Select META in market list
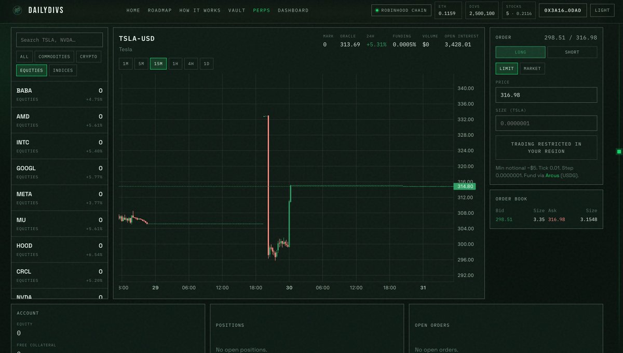623x353 pixels. (59, 197)
